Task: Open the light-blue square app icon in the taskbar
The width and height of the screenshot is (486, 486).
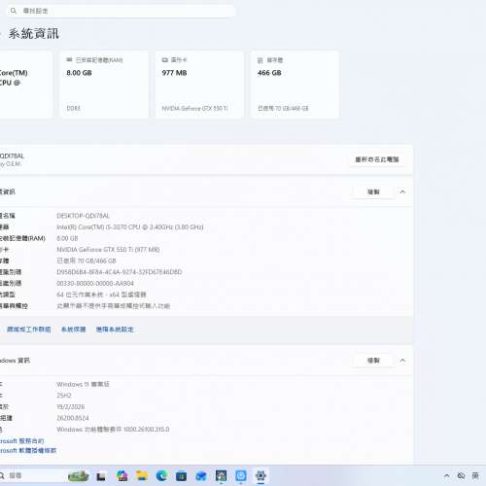Action: [241, 475]
